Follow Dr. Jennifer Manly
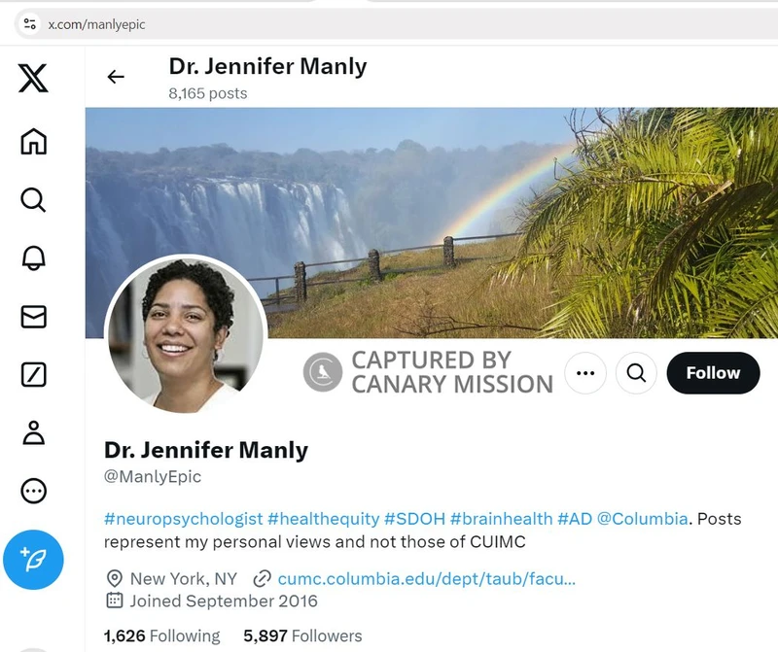 coord(713,373)
